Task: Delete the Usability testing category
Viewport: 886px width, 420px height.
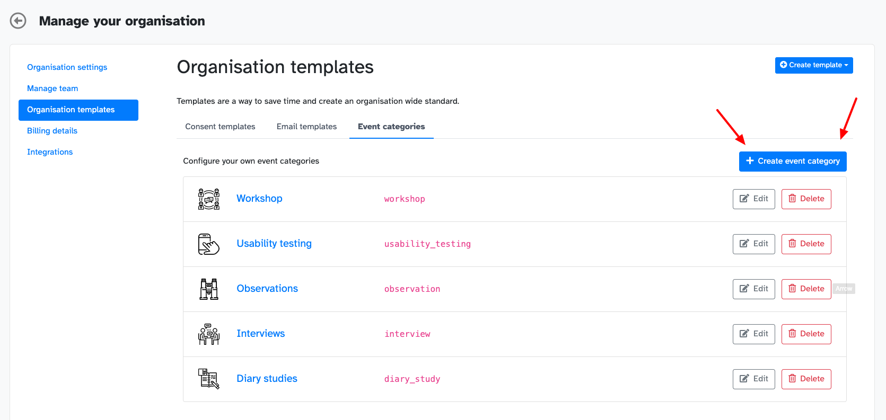Action: pyautogui.click(x=806, y=244)
